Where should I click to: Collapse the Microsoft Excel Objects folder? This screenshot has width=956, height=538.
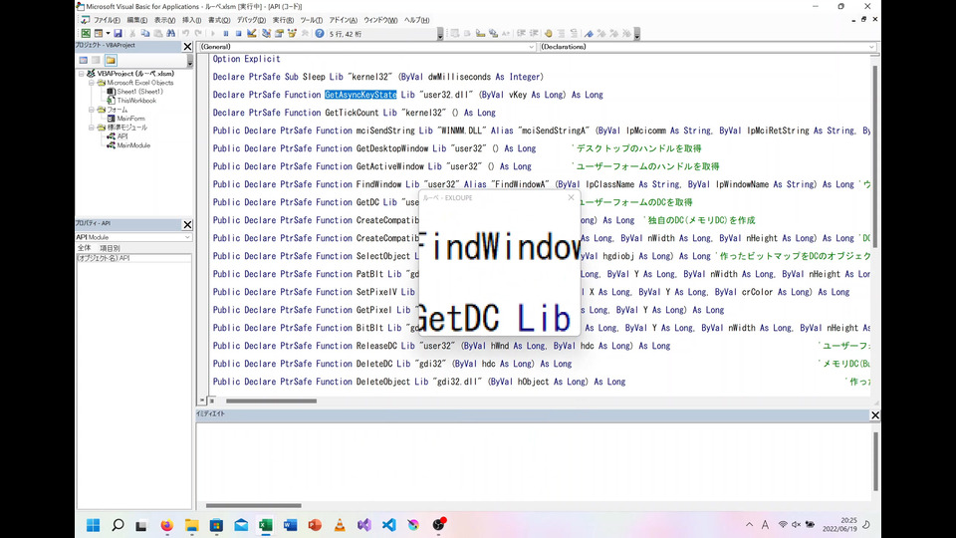tap(92, 83)
